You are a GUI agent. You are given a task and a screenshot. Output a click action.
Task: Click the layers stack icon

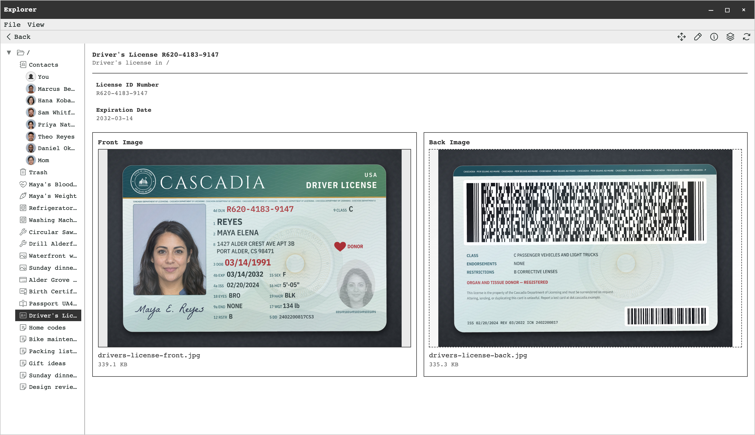point(730,37)
